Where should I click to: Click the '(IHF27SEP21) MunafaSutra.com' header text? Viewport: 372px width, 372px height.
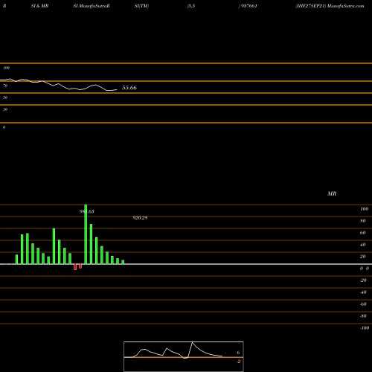tap(330, 6)
